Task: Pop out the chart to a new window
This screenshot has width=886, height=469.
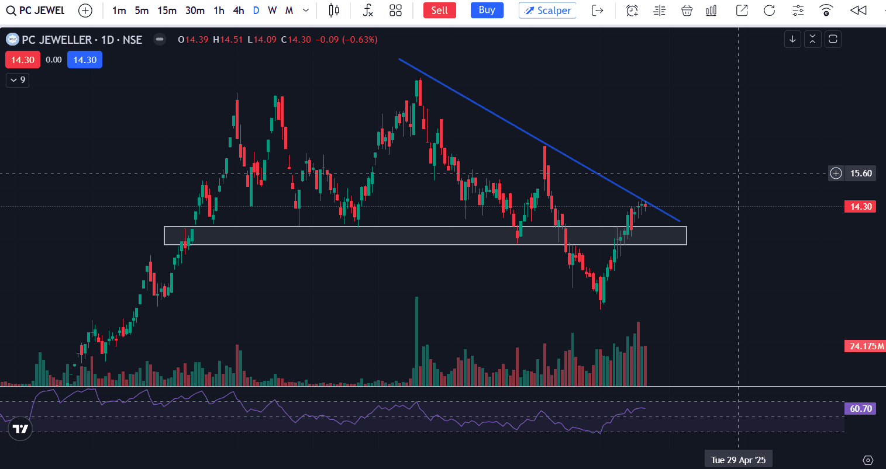Action: (x=742, y=11)
